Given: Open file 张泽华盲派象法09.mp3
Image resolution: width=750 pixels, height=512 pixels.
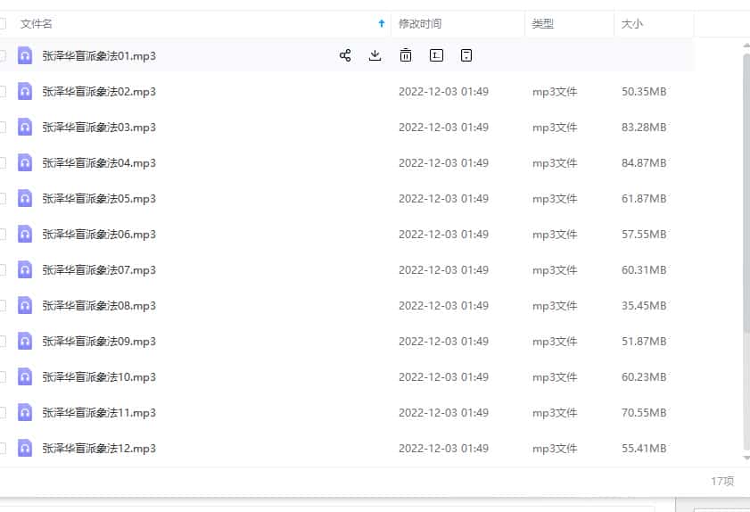Looking at the screenshot, I should (99, 341).
